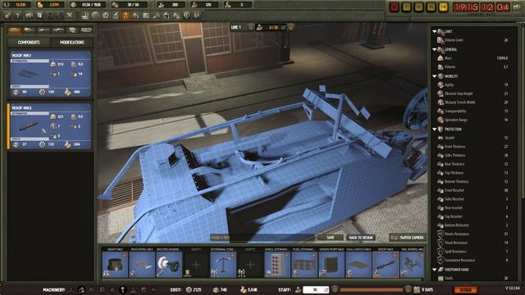Select the tracks category icon
Viewport: 525px width, 295px height.
86,30
